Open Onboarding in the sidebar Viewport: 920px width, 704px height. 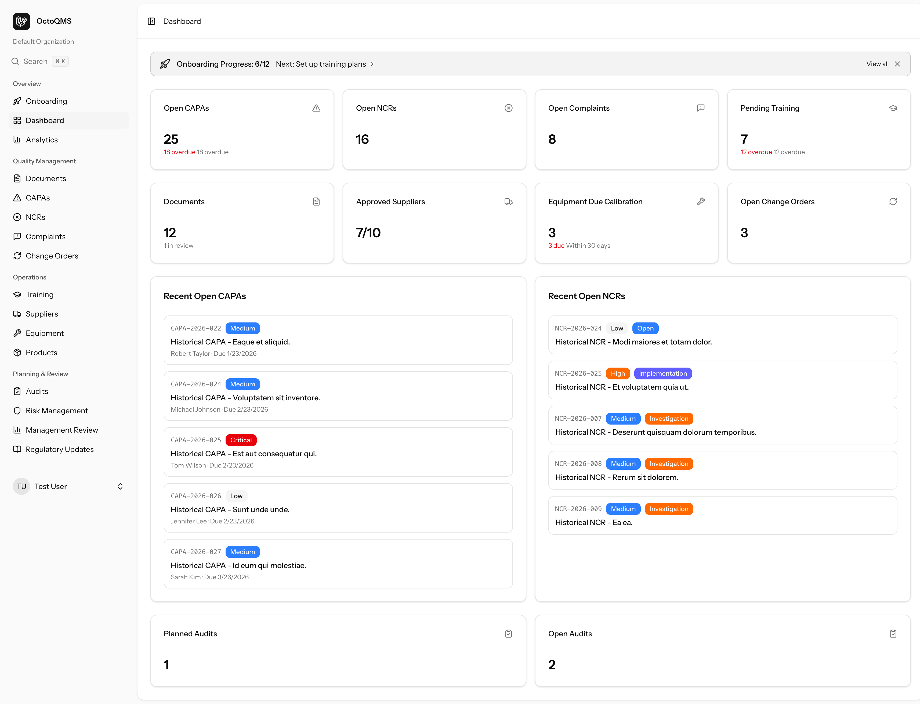pyautogui.click(x=69, y=101)
